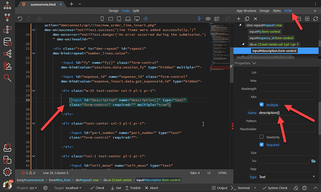Click the code minimap thumbnail
Viewport: 321px width, 192px height.
[220, 47]
